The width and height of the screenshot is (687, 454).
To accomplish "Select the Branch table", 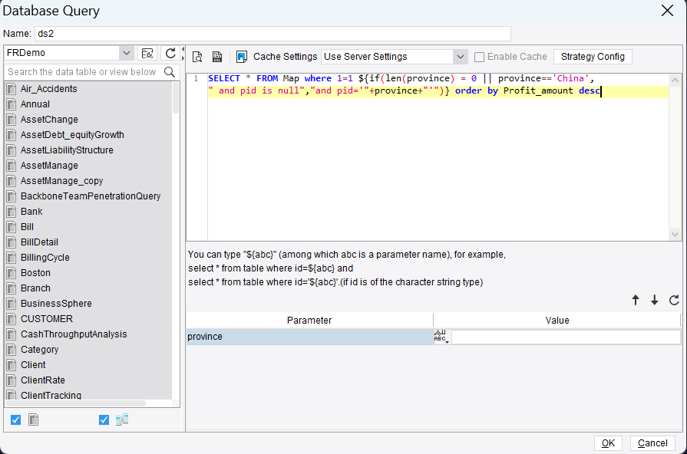I will click(35, 288).
